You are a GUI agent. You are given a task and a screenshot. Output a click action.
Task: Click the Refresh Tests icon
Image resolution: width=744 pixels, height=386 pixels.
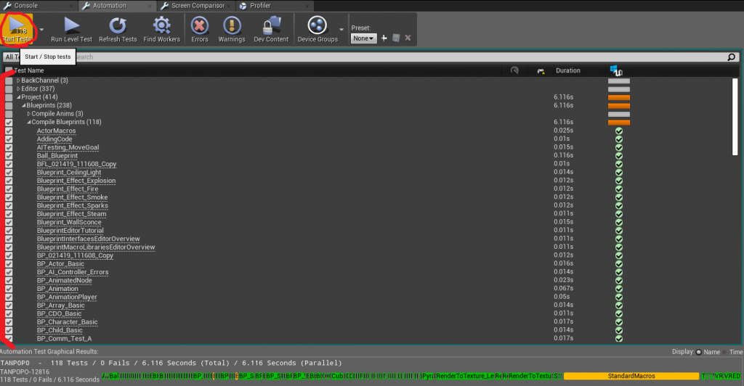(118, 25)
